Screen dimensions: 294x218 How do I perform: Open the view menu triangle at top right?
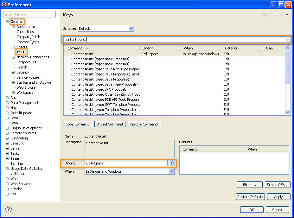(287, 14)
